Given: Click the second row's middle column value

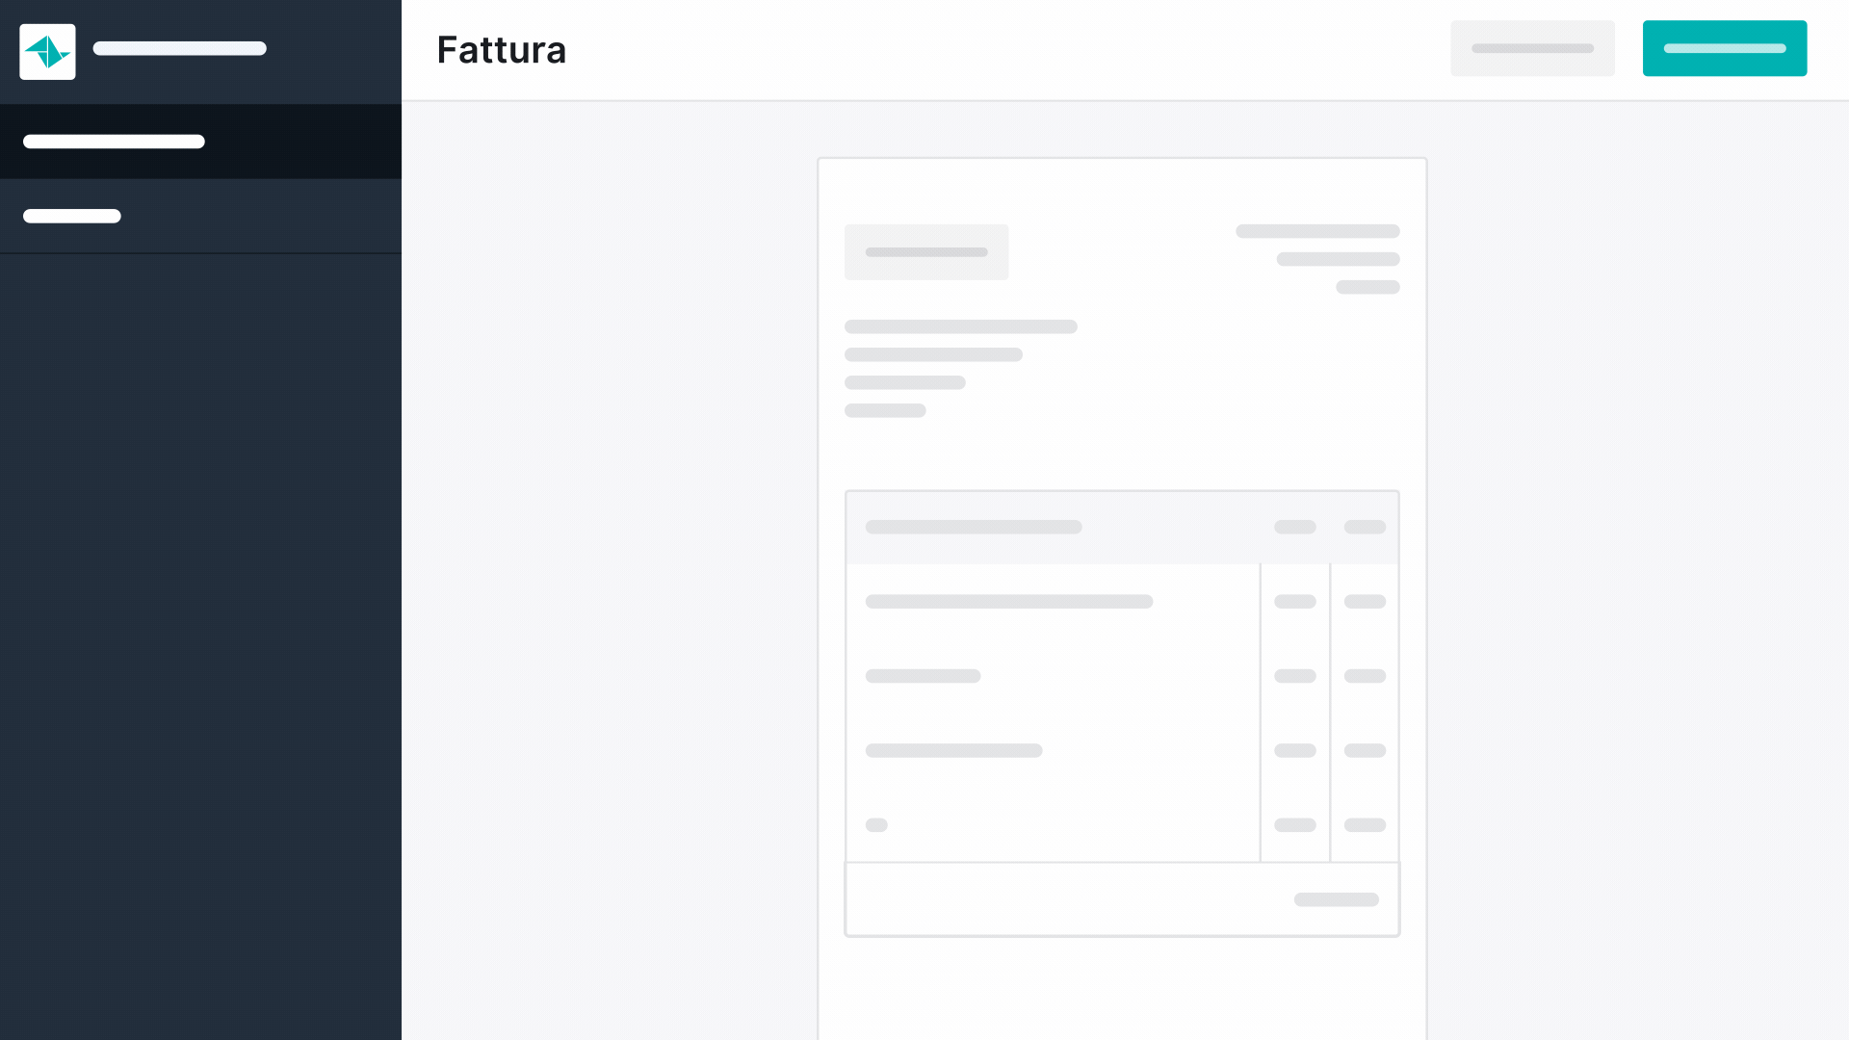Looking at the screenshot, I should (1295, 676).
